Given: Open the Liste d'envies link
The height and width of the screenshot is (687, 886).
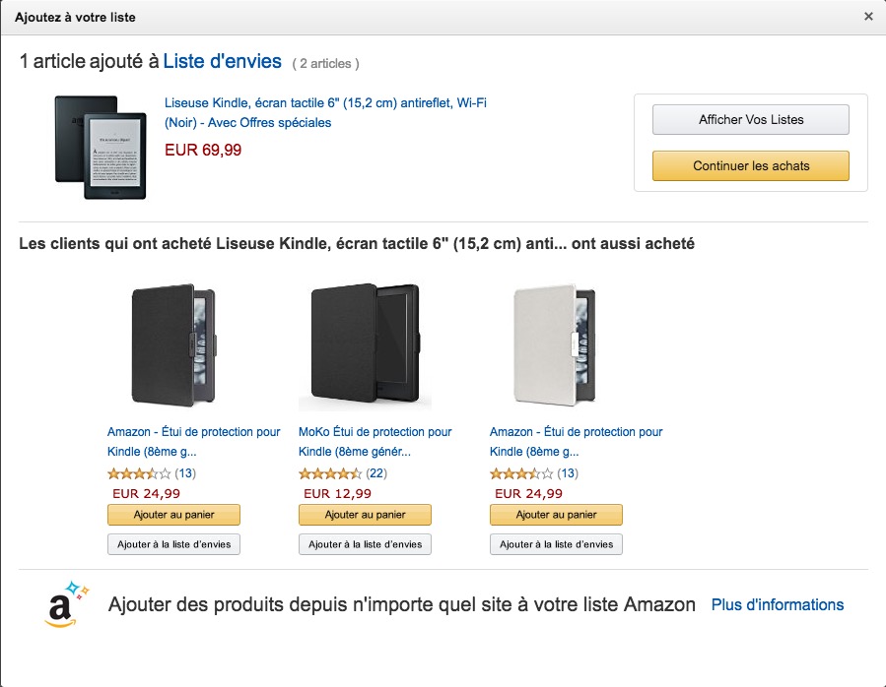Looking at the screenshot, I should 222,62.
